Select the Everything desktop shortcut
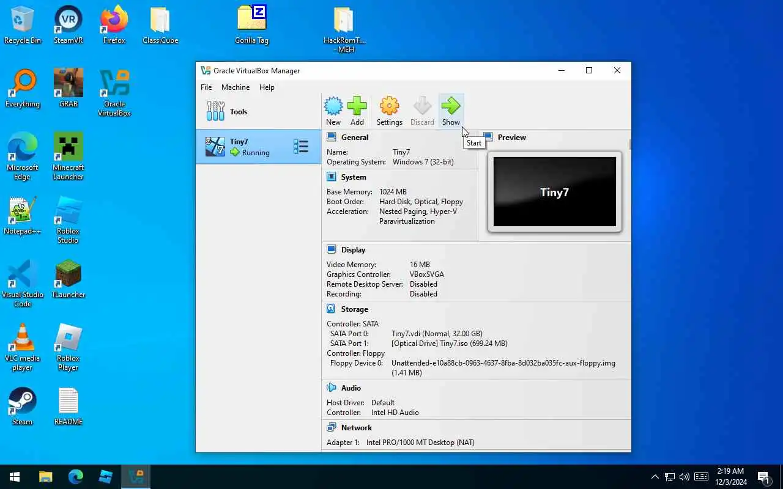This screenshot has height=489, width=783. 23,89
